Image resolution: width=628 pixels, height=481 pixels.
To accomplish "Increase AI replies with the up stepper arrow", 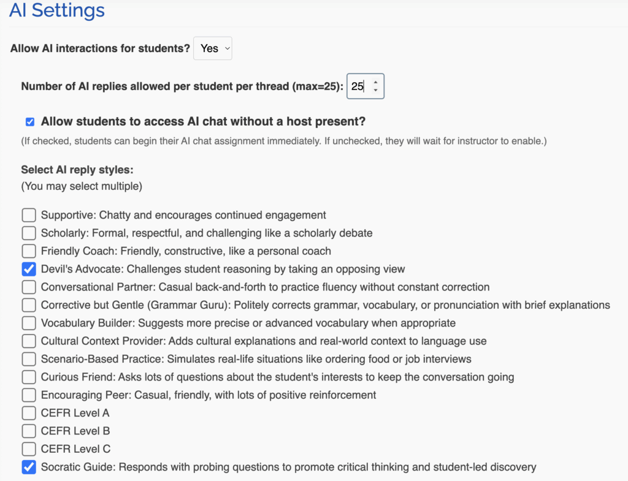I will [375, 82].
